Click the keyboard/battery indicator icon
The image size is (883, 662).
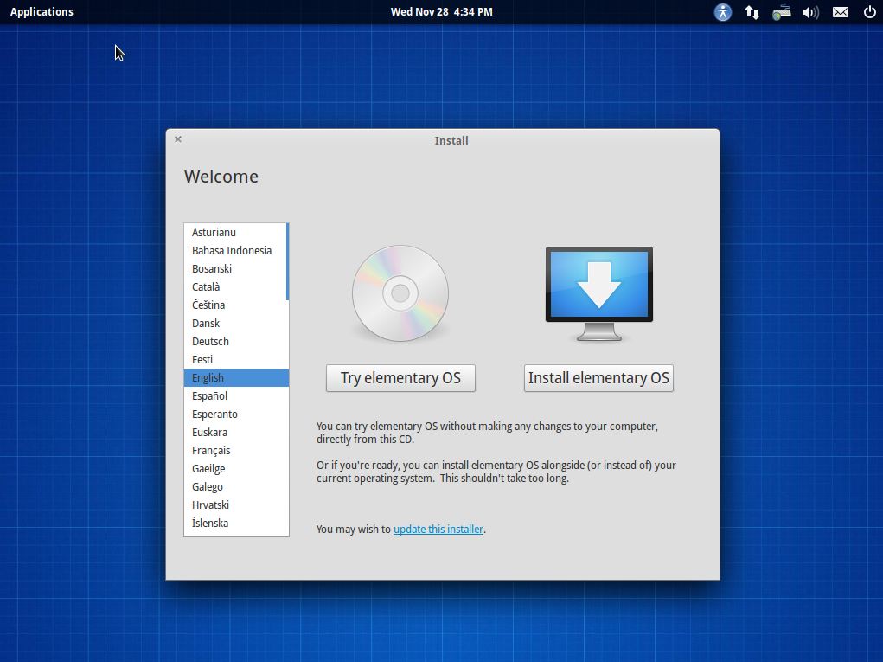pyautogui.click(x=782, y=12)
